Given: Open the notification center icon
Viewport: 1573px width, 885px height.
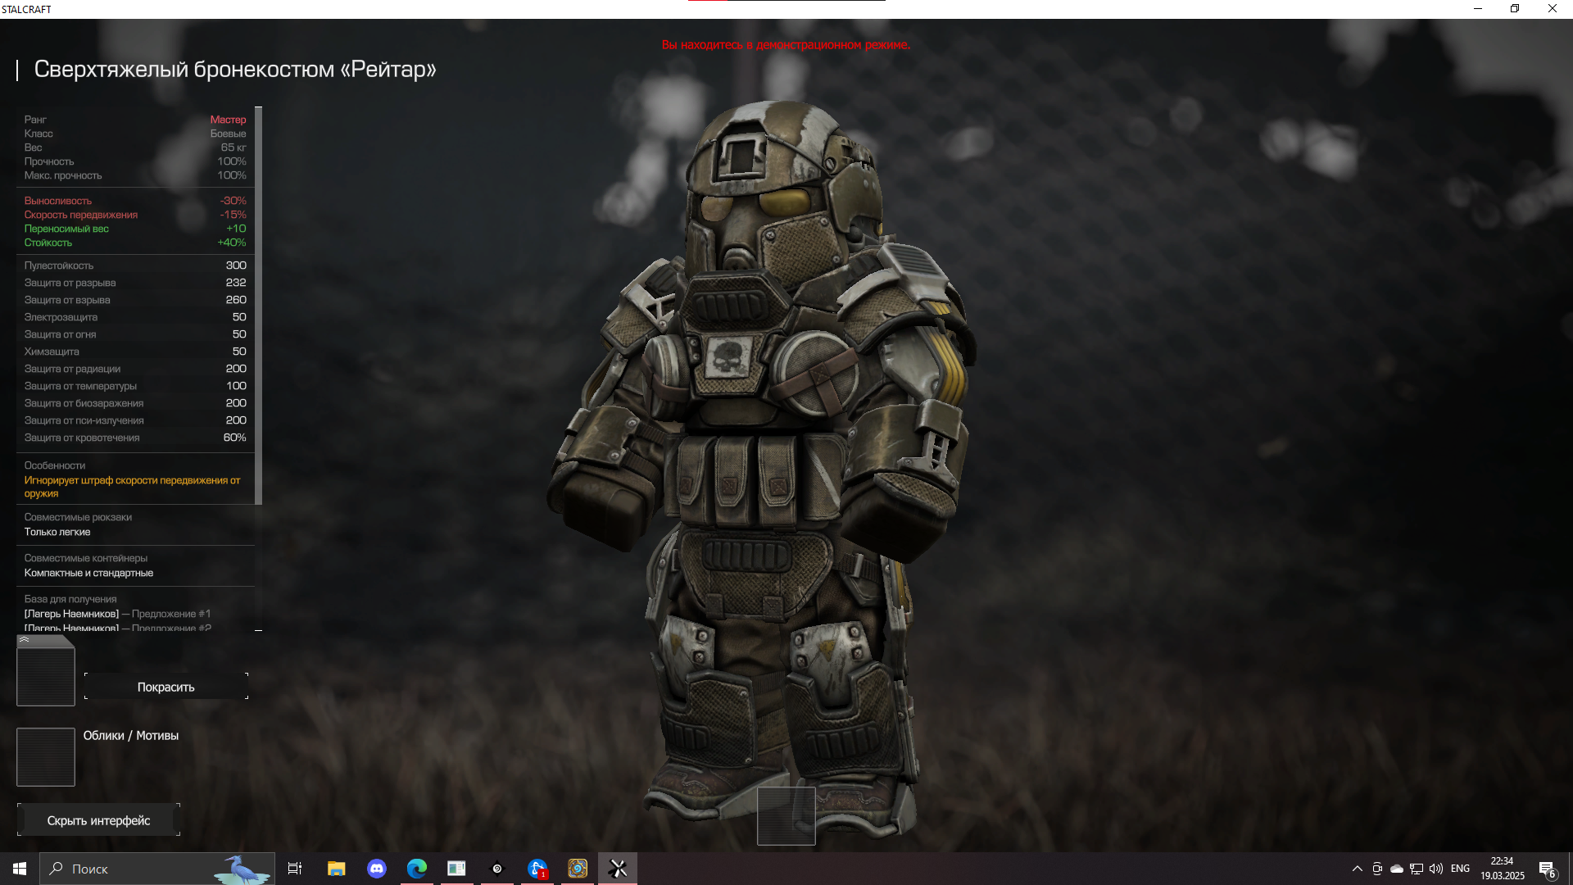Looking at the screenshot, I should pyautogui.click(x=1547, y=869).
